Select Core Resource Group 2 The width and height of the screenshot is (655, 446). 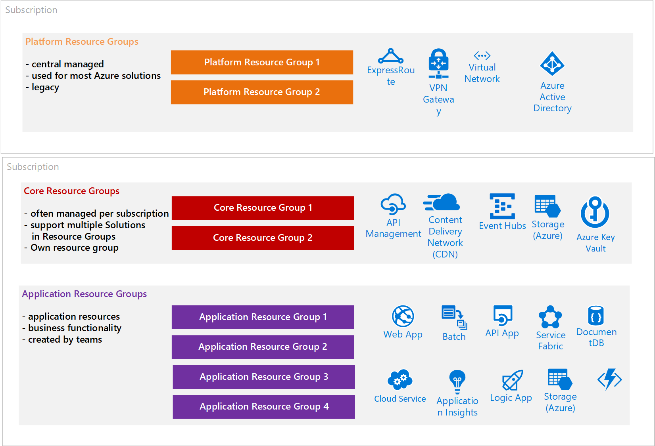coord(262,238)
